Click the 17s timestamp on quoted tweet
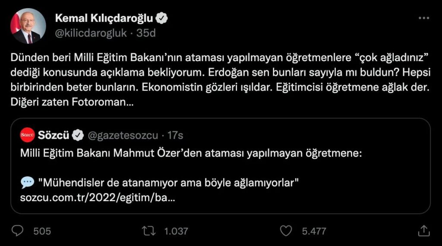Viewport: 442px width, 246px height. coord(175,136)
